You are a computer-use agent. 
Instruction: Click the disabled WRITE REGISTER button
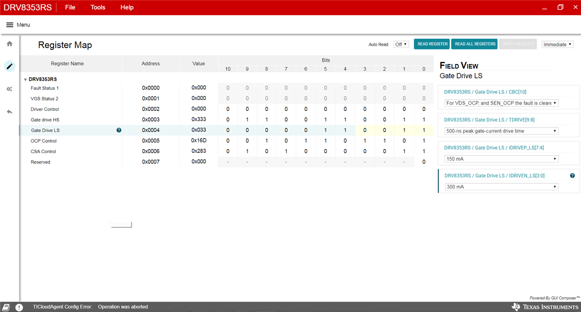[x=518, y=44]
